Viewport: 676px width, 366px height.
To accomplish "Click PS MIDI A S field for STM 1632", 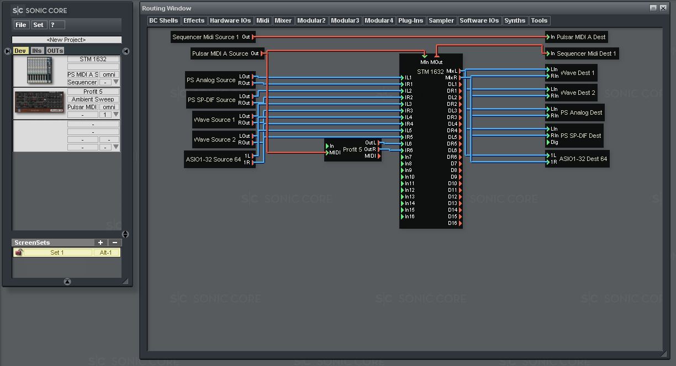I will [83, 74].
